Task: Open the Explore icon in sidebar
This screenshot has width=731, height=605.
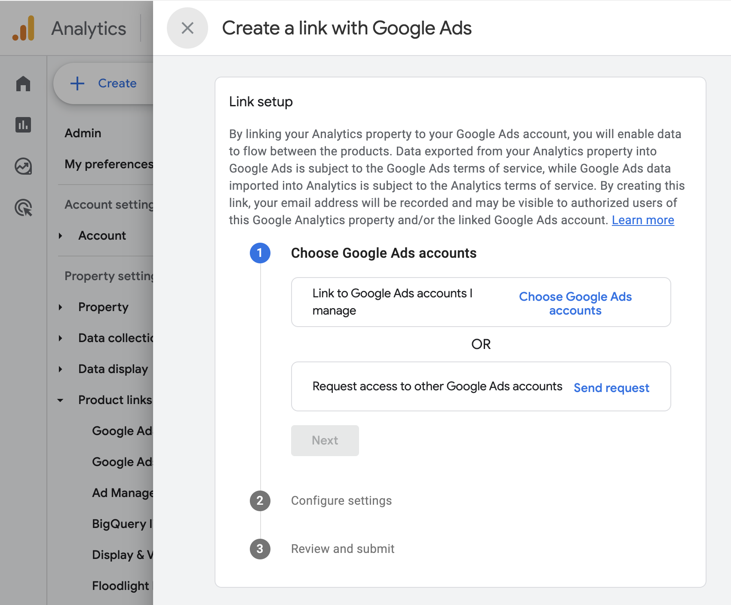Action: pos(23,166)
